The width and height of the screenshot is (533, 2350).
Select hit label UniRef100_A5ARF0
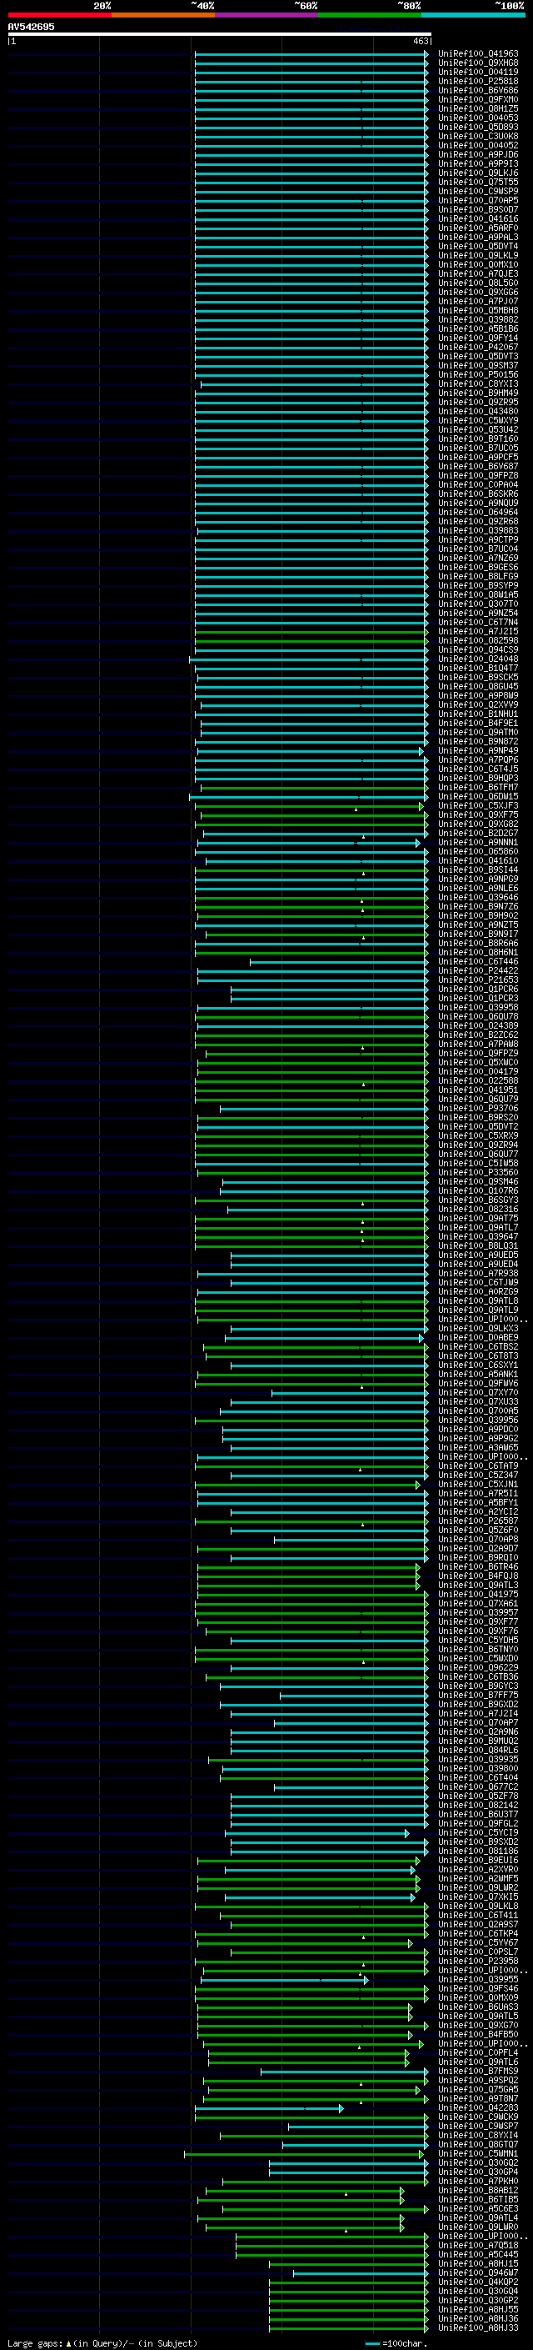477,228
